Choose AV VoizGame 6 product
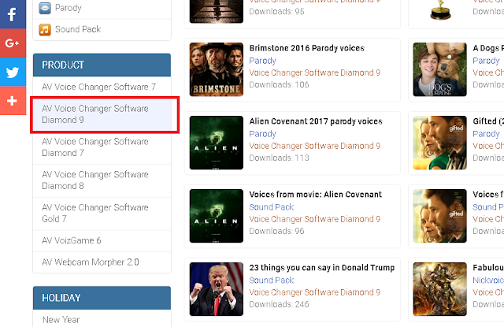Screen dimensions: 504x327 coord(102,240)
